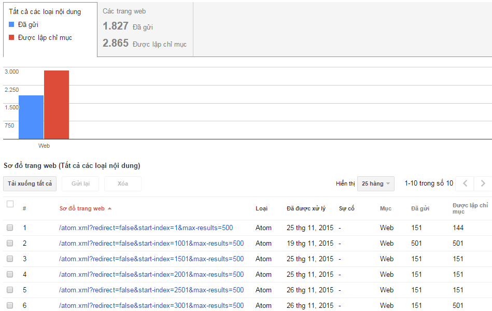Click the 2.250 axis label

click(x=11, y=90)
